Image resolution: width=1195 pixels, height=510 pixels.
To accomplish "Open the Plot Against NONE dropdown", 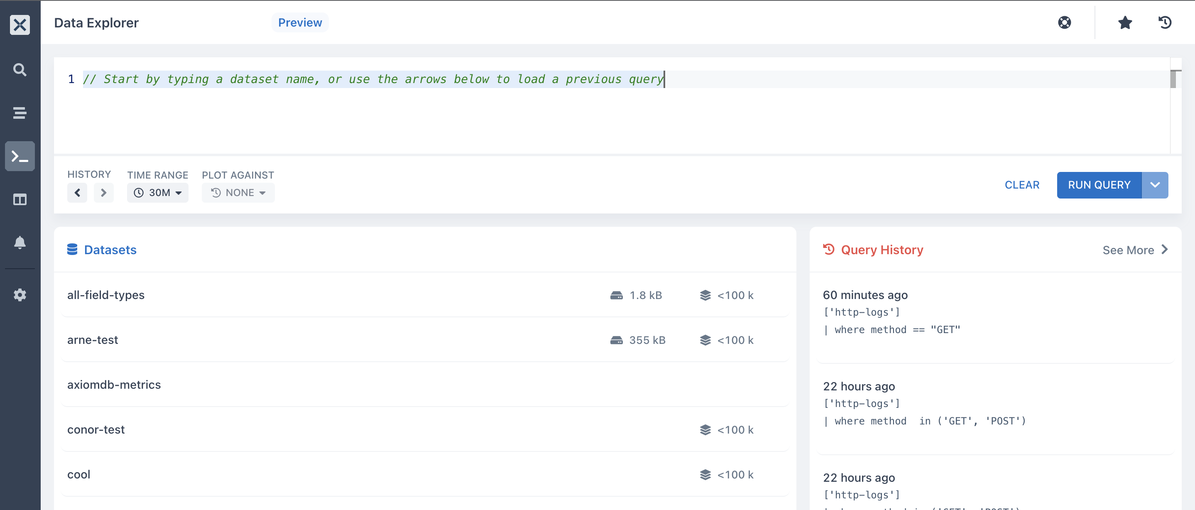I will pyautogui.click(x=238, y=193).
